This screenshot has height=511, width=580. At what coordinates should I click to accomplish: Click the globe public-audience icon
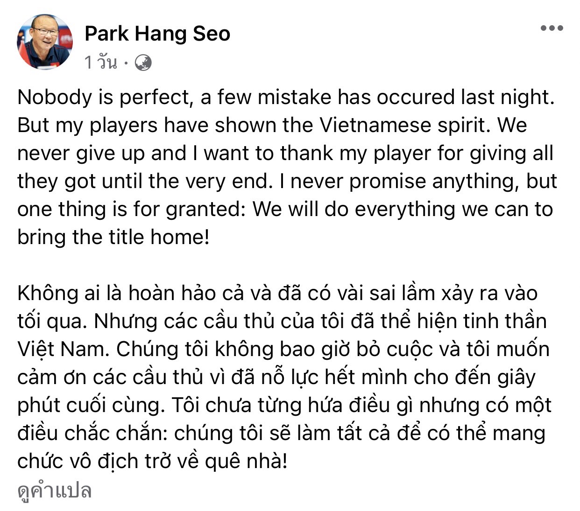pos(143,63)
